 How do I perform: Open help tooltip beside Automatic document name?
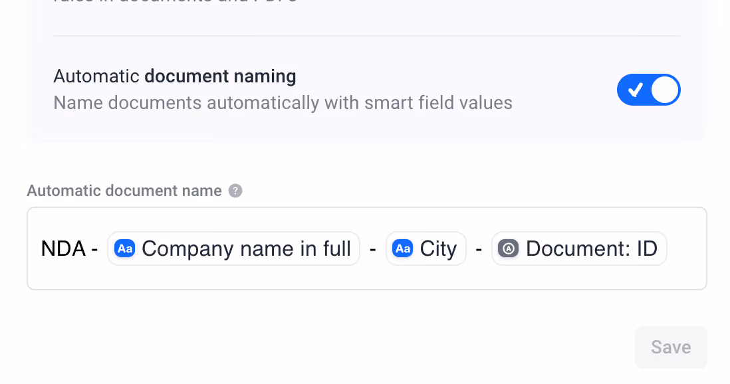click(x=235, y=191)
